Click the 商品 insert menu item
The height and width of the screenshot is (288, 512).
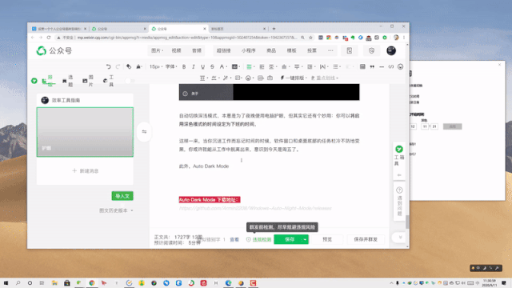click(271, 50)
